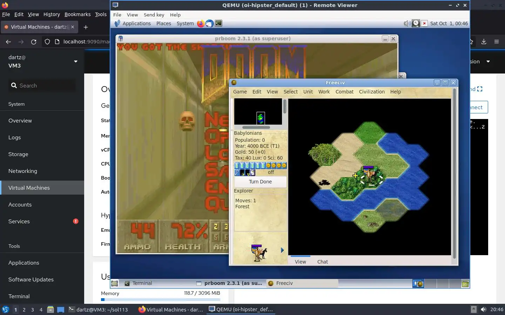This screenshot has width=505, height=315.
Task: Click host tray notification icon beside speaker
Action: pos(473,309)
